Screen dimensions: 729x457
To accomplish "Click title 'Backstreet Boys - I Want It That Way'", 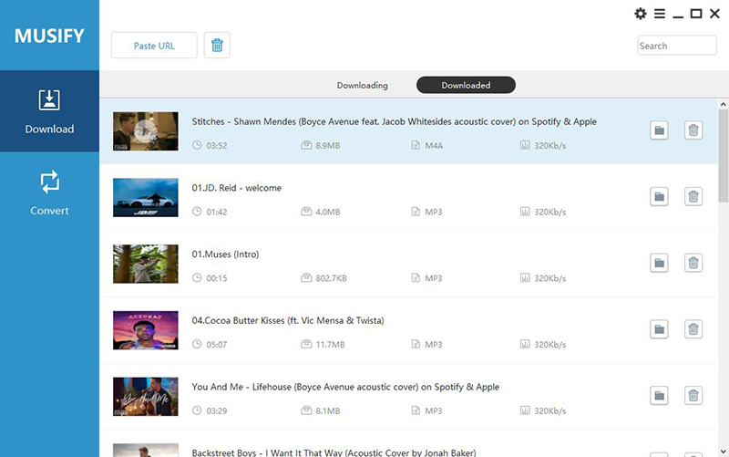I will click(334, 452).
